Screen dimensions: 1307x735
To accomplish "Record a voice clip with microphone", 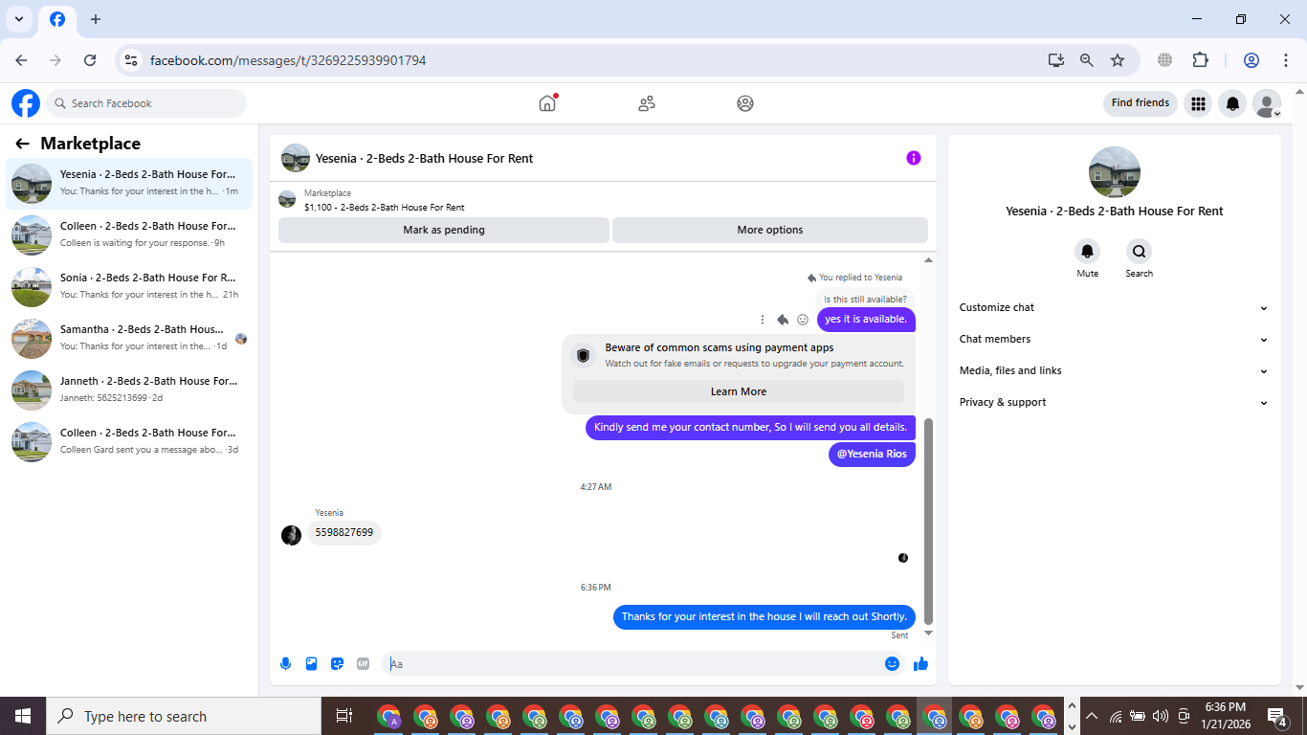I will (x=285, y=663).
